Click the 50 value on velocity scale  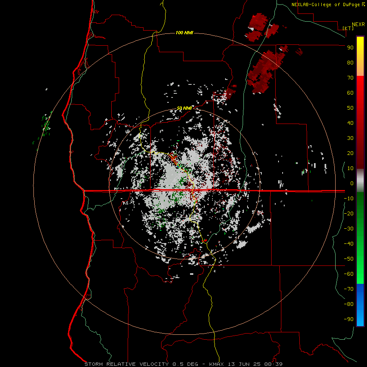pyautogui.click(x=350, y=108)
